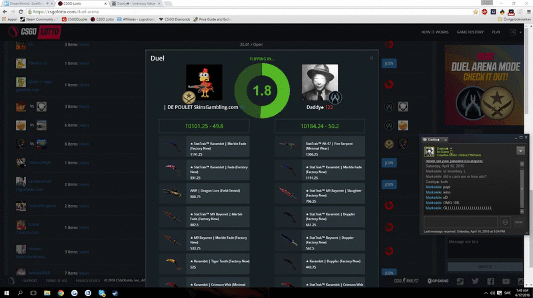
Task: Click the Steam chat message input box
Action: 460,222
